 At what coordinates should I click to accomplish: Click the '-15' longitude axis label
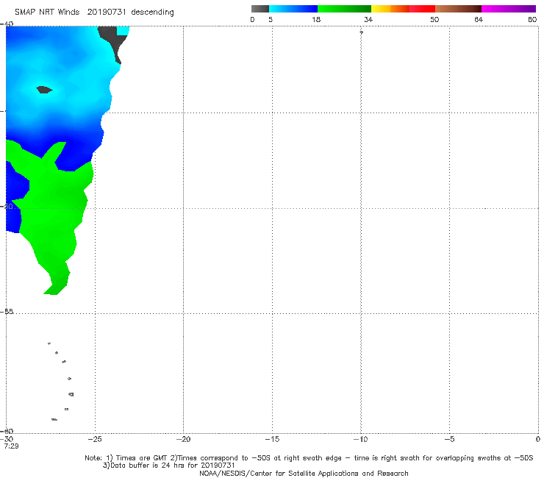click(x=272, y=439)
